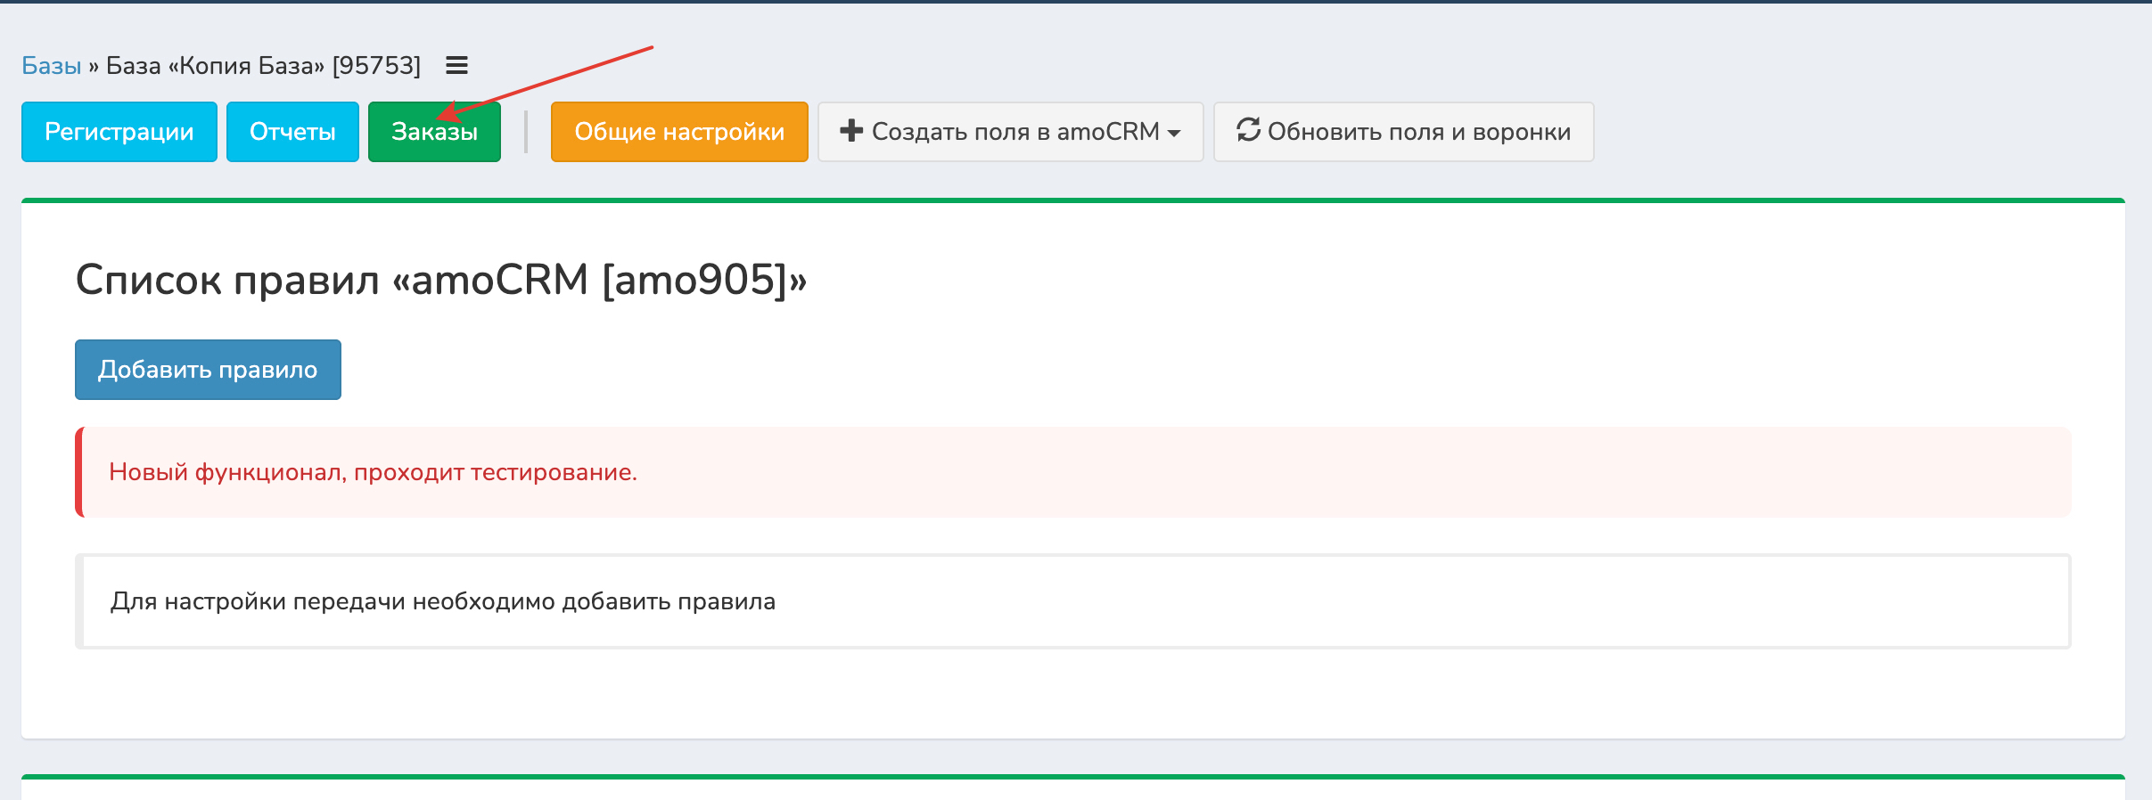Click the refresh arrows icon
This screenshot has height=800, width=2152.
1248,130
